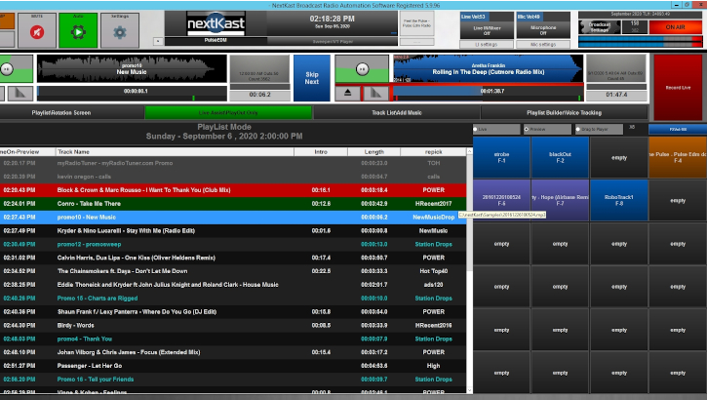This screenshot has width=707, height=400.
Task: Open Playlist Builder/Voice Tracking tab
Action: click(x=564, y=113)
